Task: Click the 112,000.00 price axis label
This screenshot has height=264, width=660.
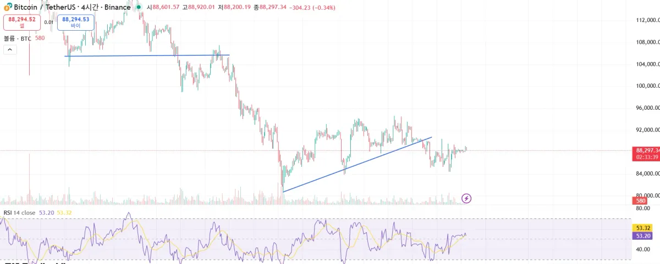Action: tap(647, 20)
